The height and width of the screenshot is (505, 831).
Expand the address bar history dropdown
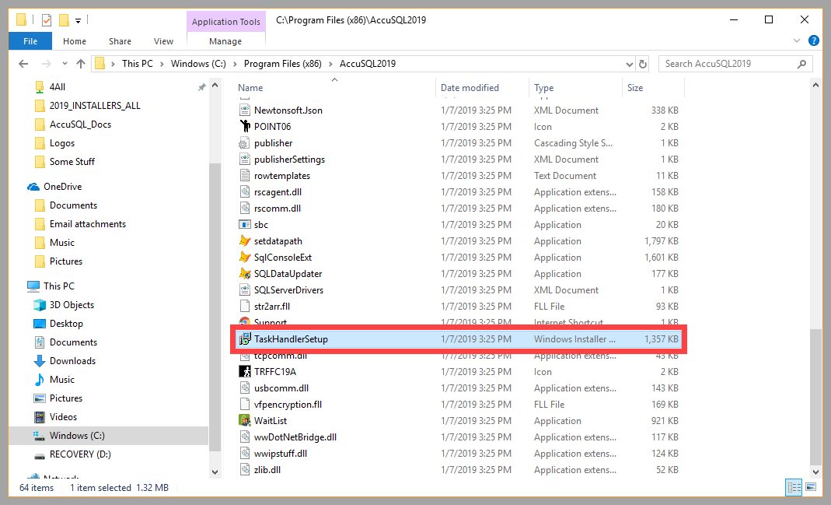(x=629, y=64)
